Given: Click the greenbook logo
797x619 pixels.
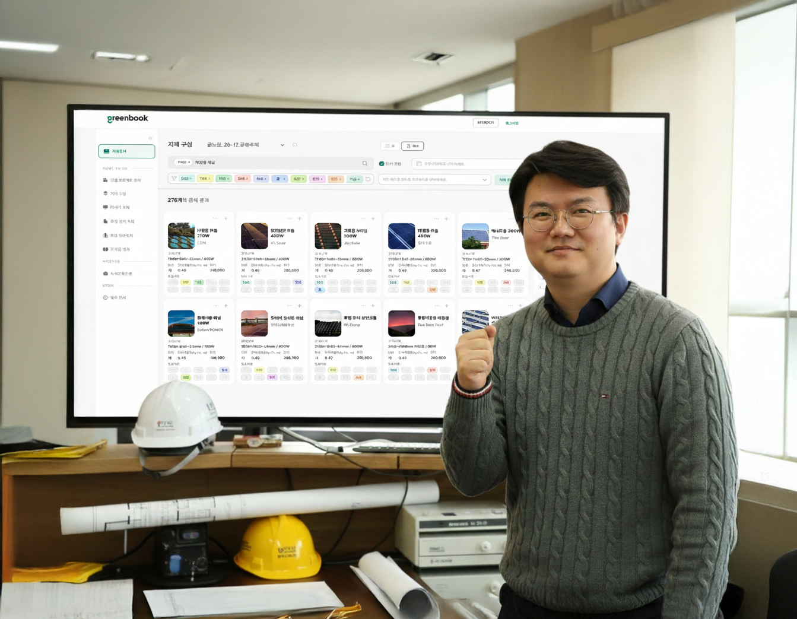Looking at the screenshot, I should point(126,118).
